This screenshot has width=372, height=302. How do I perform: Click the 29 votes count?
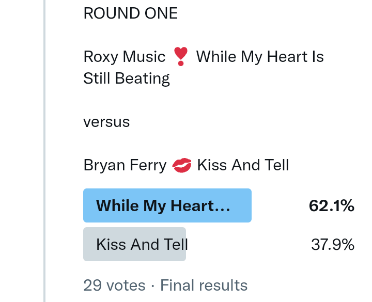click(x=114, y=285)
